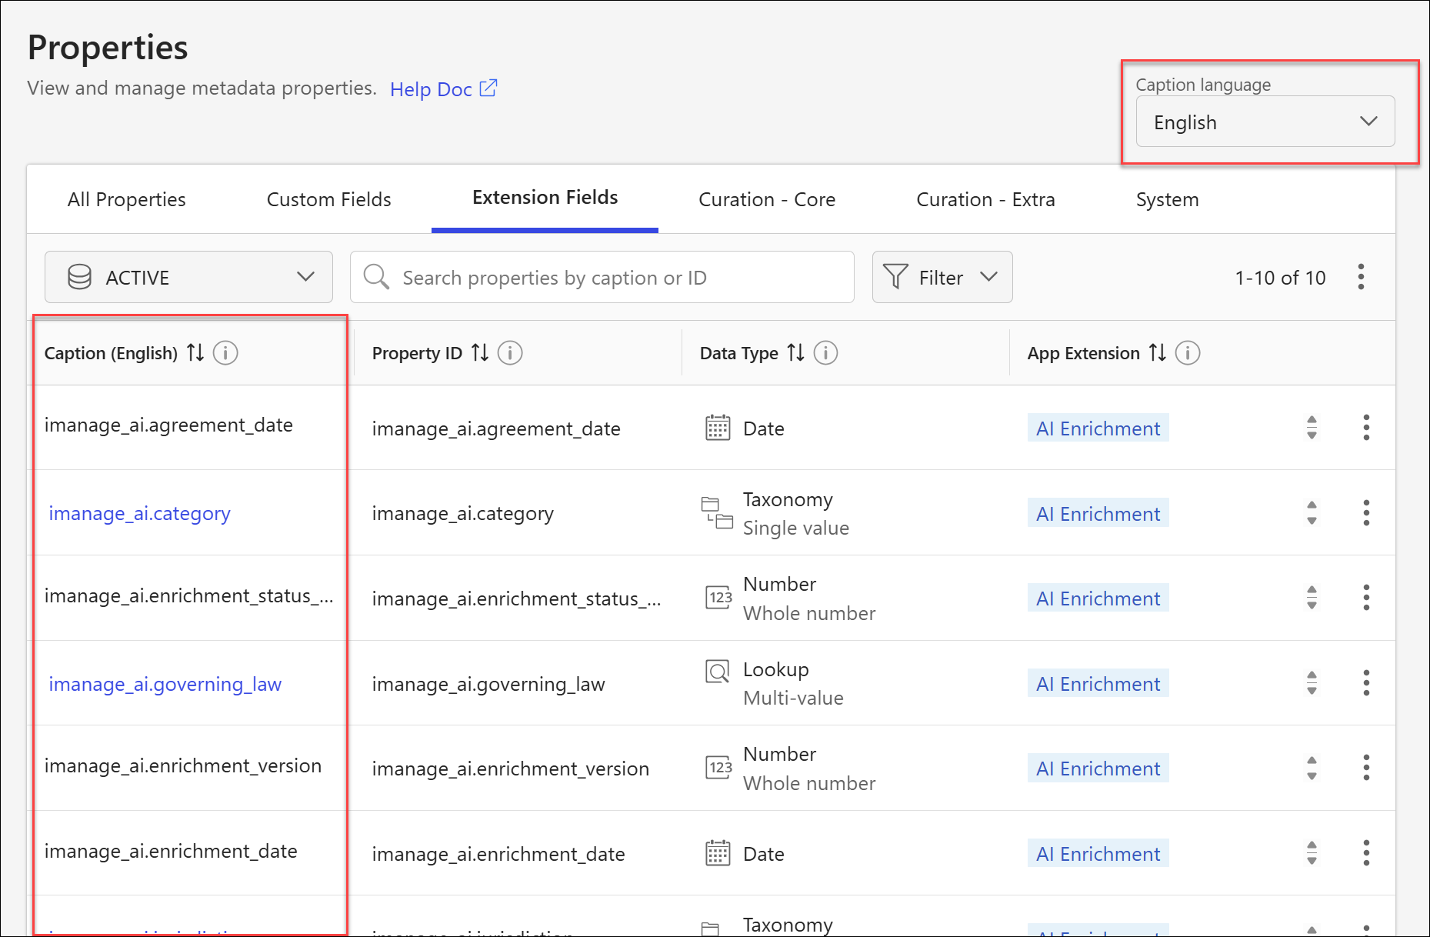Show info for Property ID column

[510, 352]
